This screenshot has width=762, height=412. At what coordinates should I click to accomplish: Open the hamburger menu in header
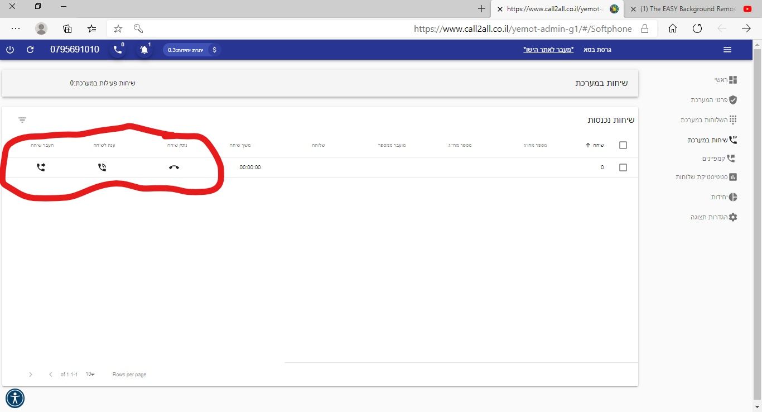(727, 50)
